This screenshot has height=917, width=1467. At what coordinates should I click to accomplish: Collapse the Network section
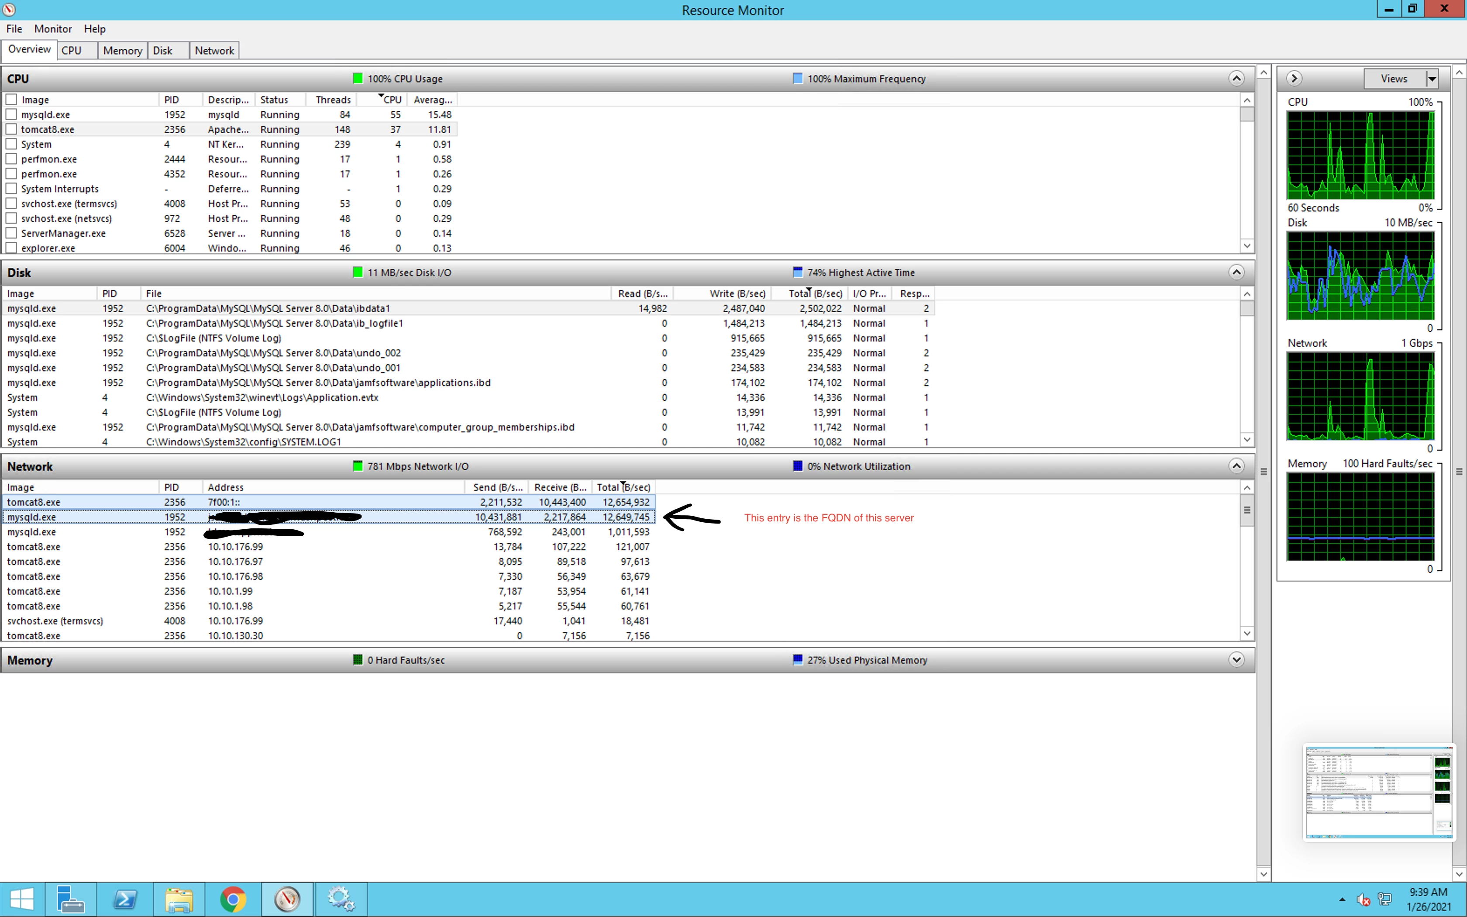pyautogui.click(x=1236, y=466)
